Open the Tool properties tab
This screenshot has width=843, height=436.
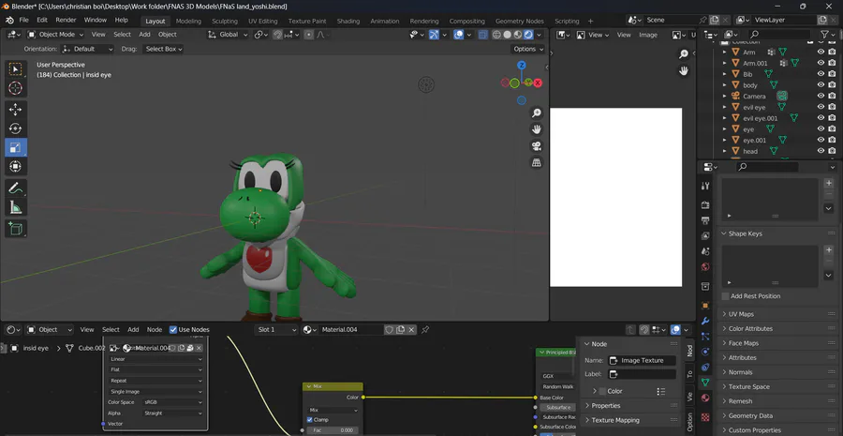pos(706,187)
